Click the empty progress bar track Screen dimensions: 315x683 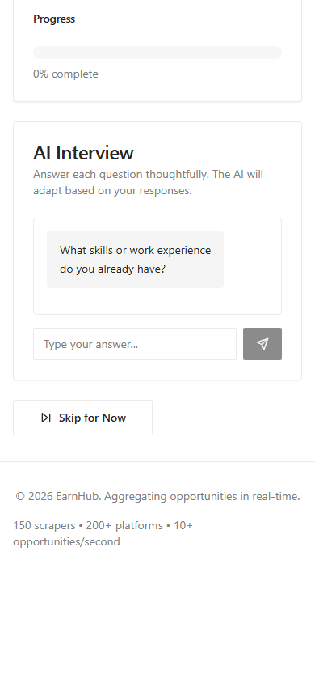[157, 53]
